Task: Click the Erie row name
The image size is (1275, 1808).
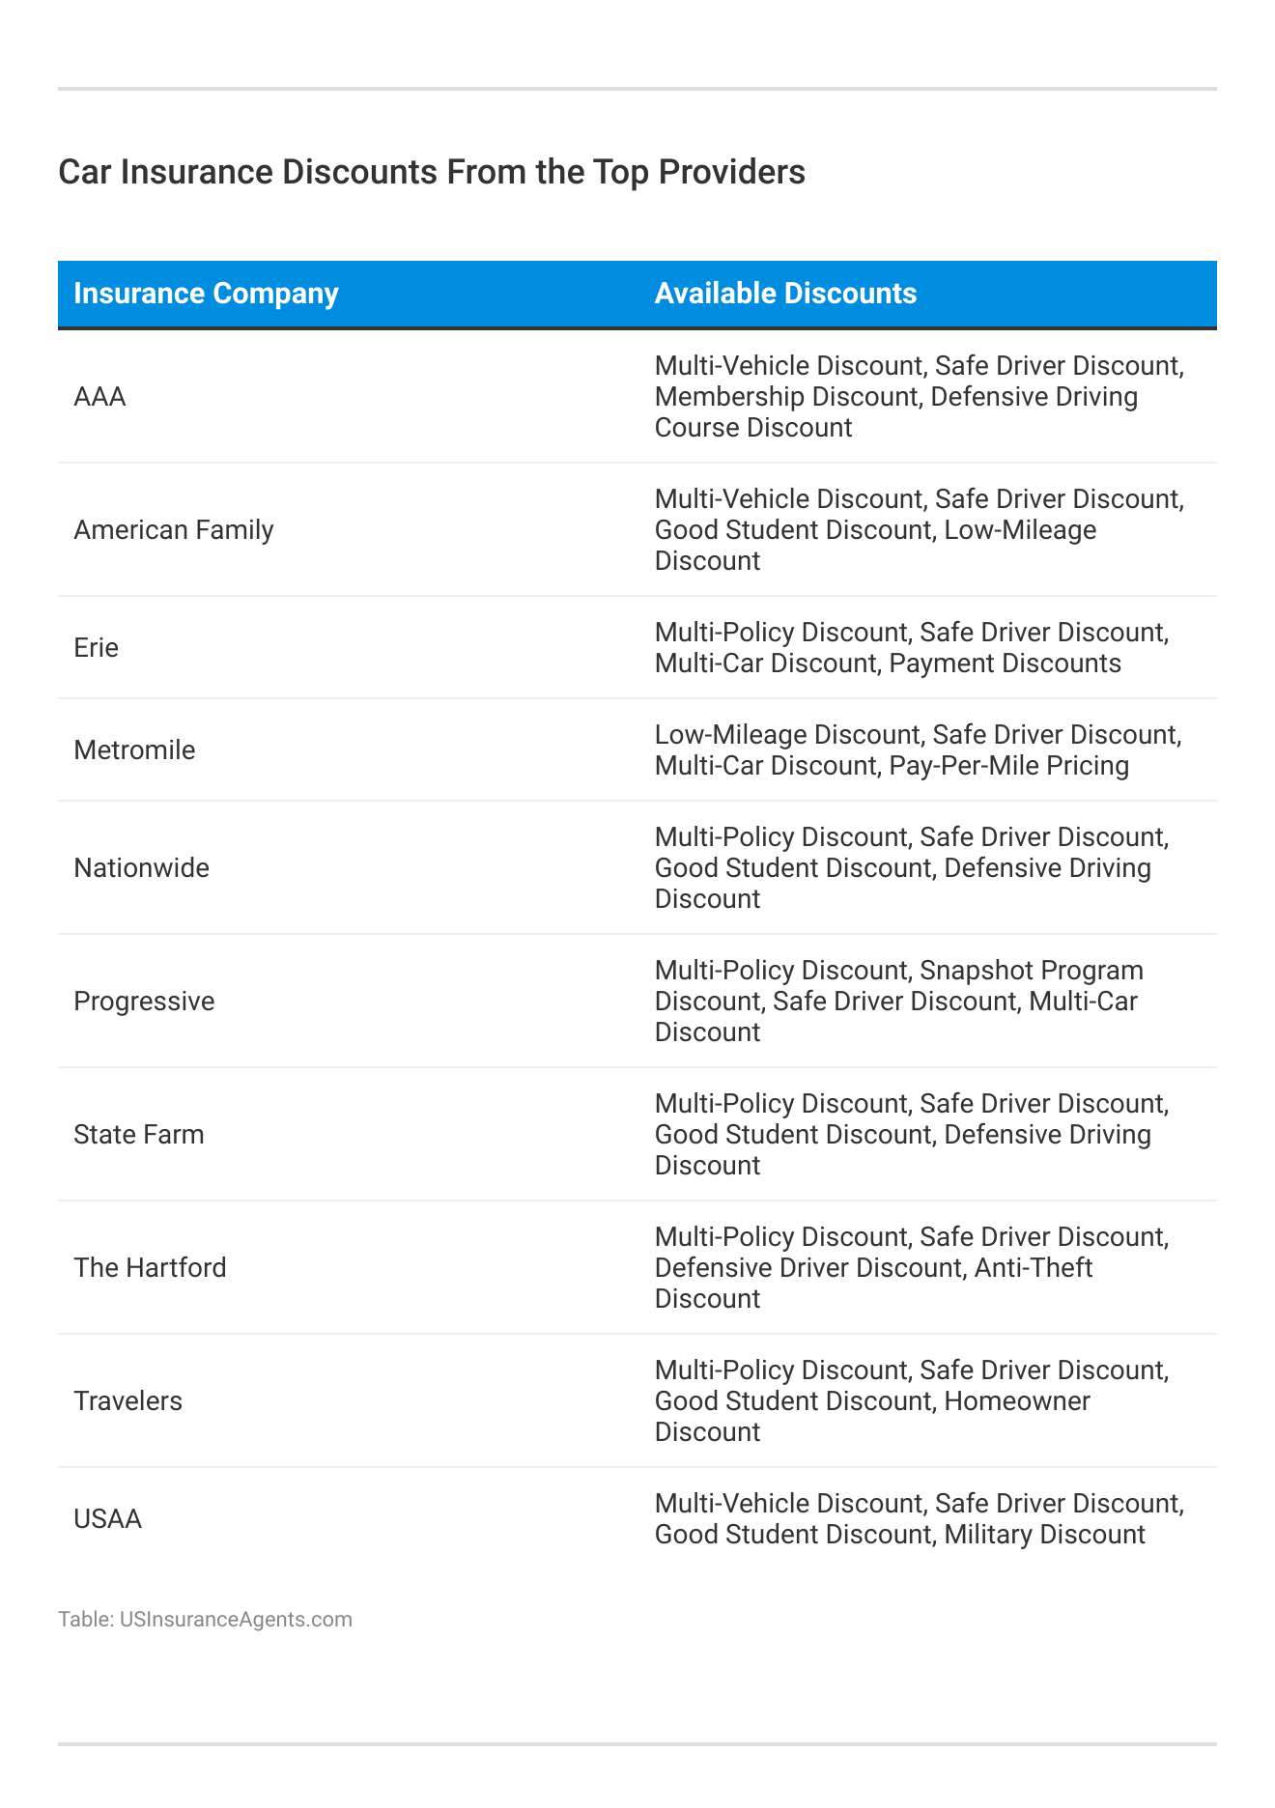Action: coord(97,648)
